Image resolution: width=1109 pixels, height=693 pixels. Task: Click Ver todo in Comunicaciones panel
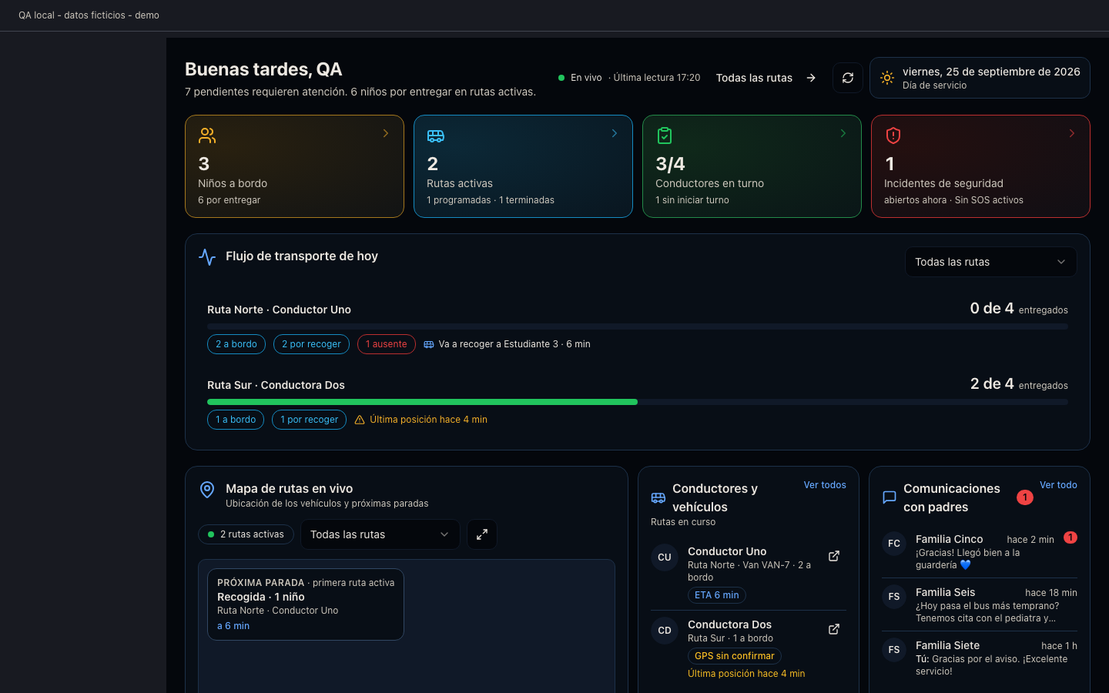[x=1058, y=485]
